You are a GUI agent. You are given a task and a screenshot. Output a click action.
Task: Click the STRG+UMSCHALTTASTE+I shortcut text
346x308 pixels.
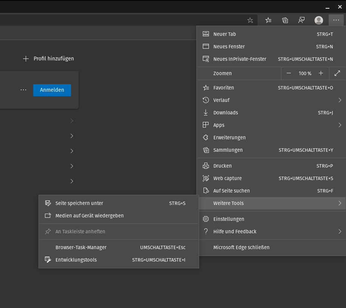point(159,260)
